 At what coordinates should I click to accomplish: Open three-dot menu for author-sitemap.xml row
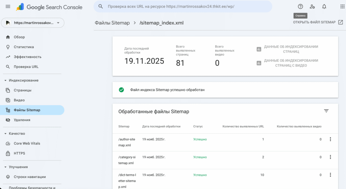tap(330, 139)
